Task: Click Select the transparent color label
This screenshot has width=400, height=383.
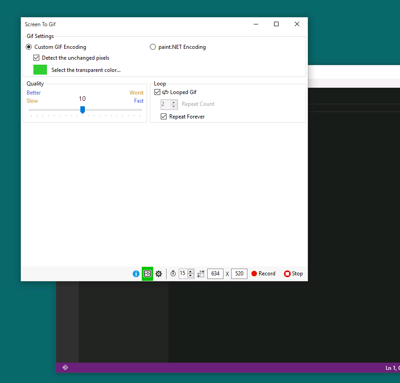Action: coord(86,70)
